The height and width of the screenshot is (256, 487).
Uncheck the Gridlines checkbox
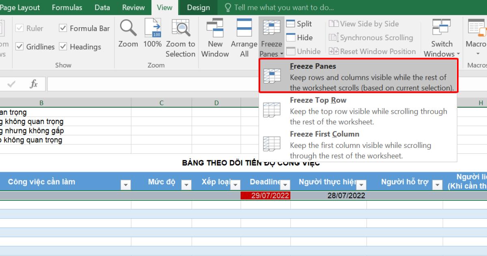pyautogui.click(x=19, y=47)
